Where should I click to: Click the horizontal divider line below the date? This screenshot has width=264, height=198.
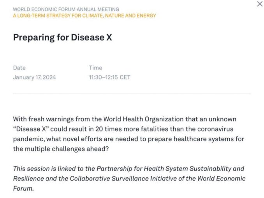pyautogui.click(x=132, y=94)
